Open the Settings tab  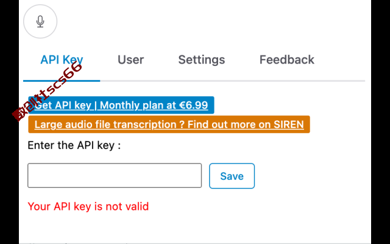click(202, 60)
